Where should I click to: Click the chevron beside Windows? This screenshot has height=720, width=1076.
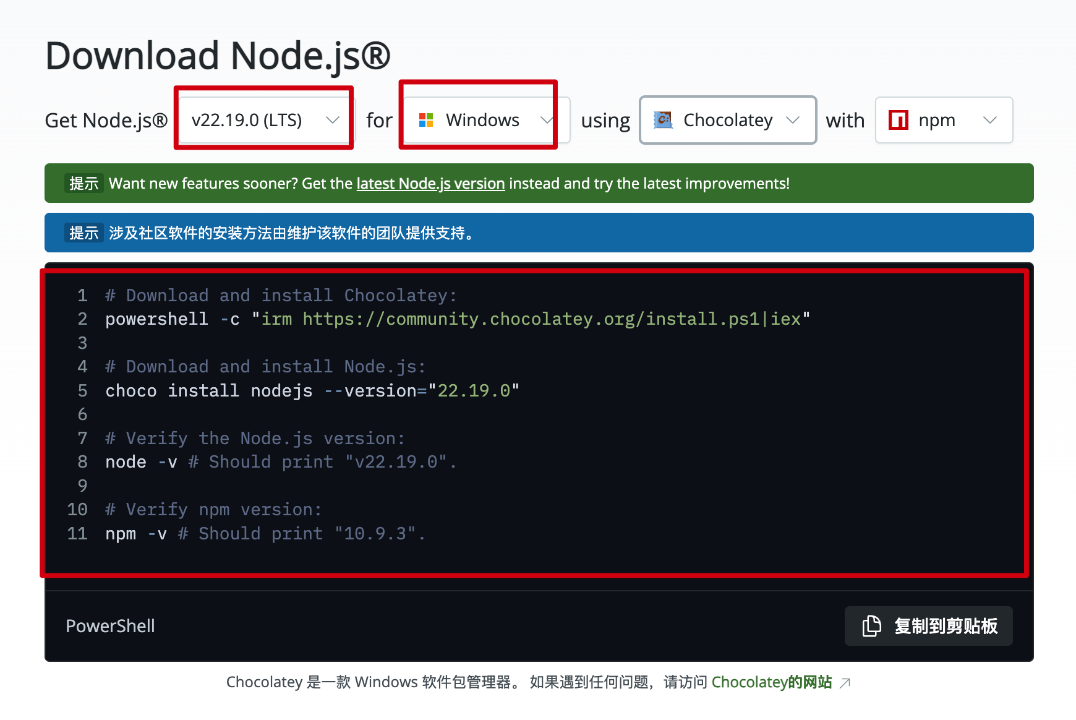click(547, 120)
